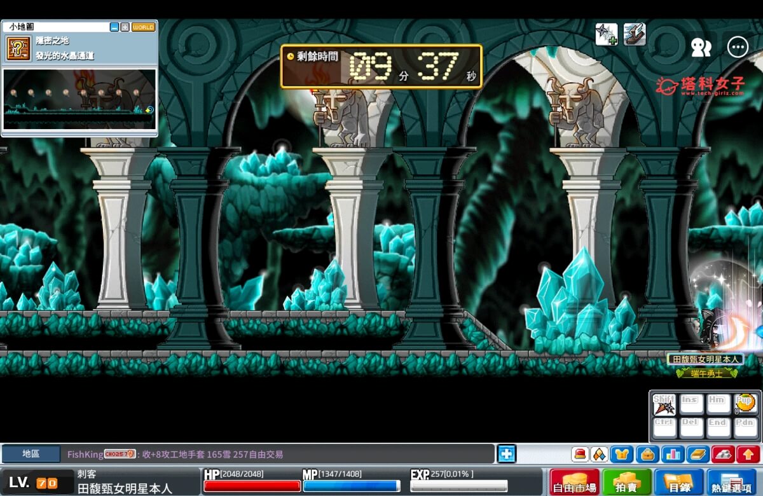
Task: Open the WORLD map button
Action: click(x=143, y=27)
